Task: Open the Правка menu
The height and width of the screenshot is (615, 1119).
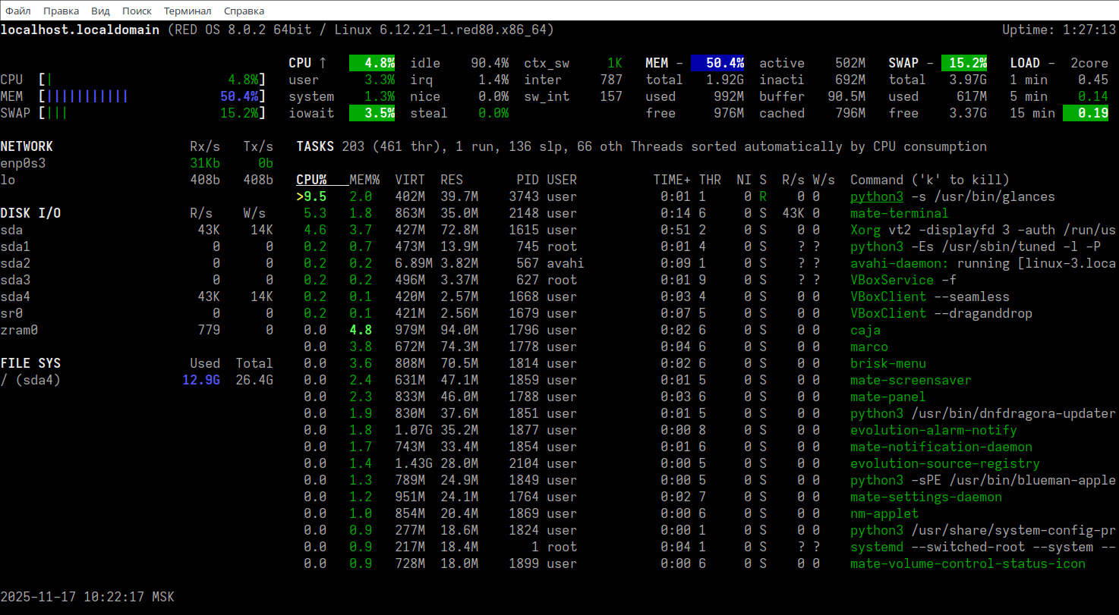Action: (61, 11)
